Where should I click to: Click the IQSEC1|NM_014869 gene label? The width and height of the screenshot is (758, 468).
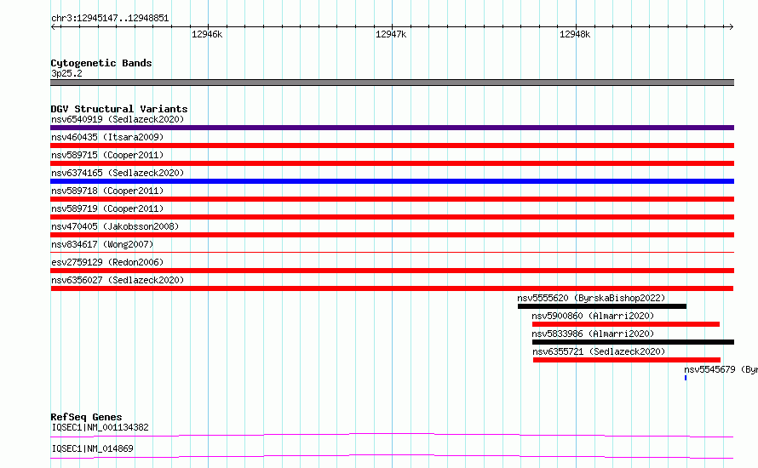click(92, 448)
